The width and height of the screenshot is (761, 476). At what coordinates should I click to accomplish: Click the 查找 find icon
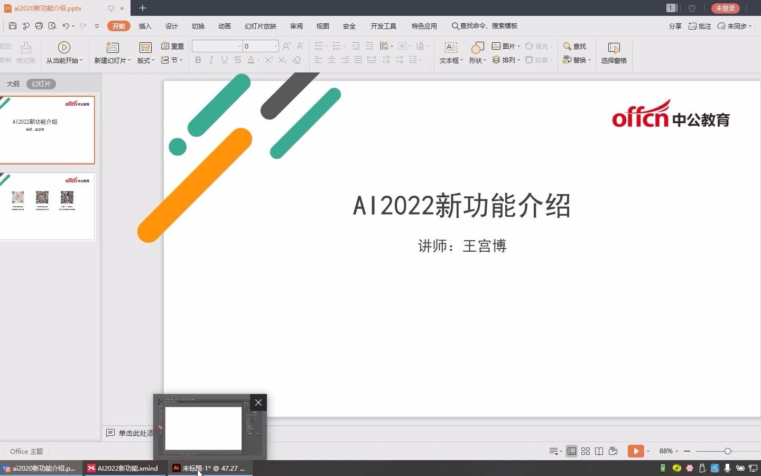(x=576, y=46)
